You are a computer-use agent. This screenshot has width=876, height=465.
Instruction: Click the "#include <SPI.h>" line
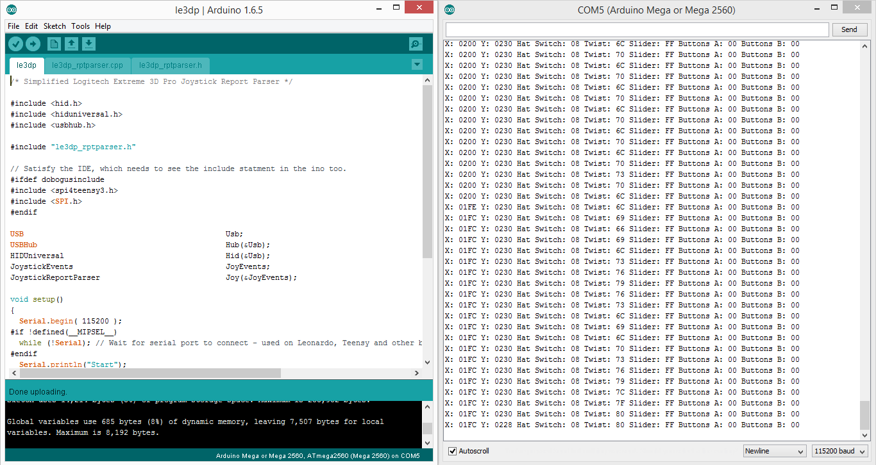(x=46, y=201)
